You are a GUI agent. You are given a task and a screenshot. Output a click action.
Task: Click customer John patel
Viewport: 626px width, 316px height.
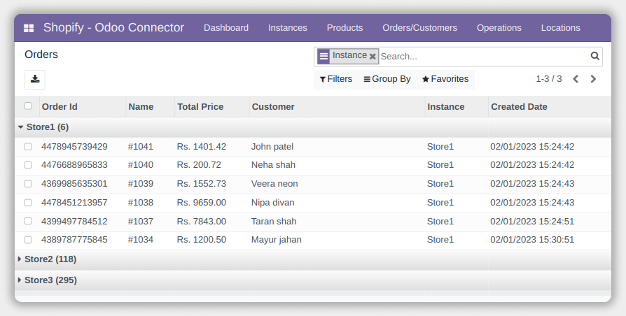pyautogui.click(x=272, y=147)
